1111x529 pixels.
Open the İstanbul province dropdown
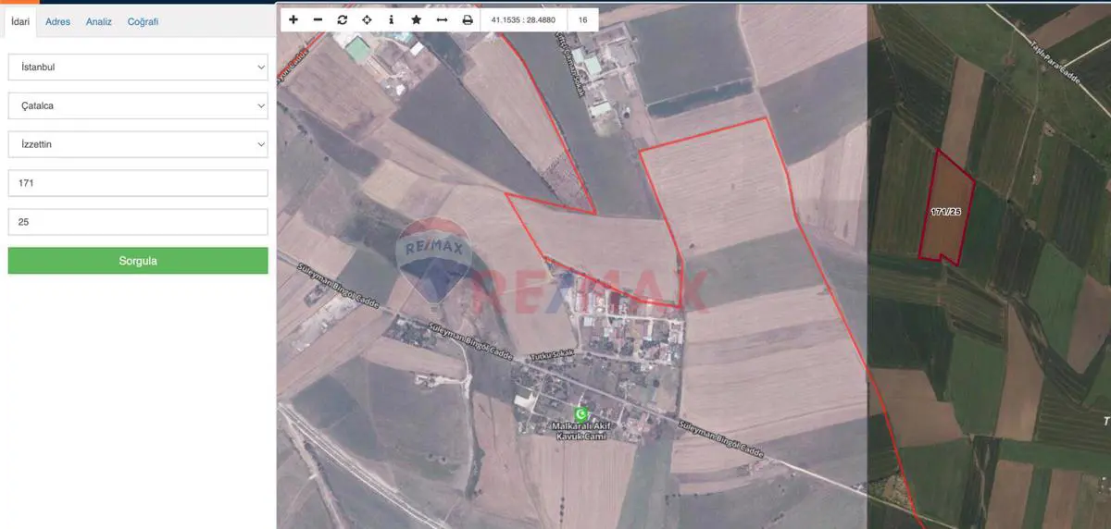coord(138,68)
